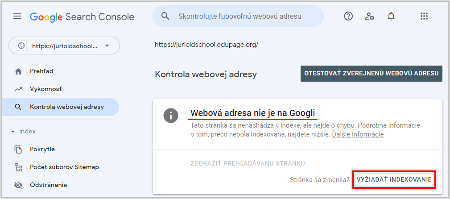Click the inspected URL jurioldschool.edupage.org
The width and height of the screenshot is (450, 199).
[206, 45]
